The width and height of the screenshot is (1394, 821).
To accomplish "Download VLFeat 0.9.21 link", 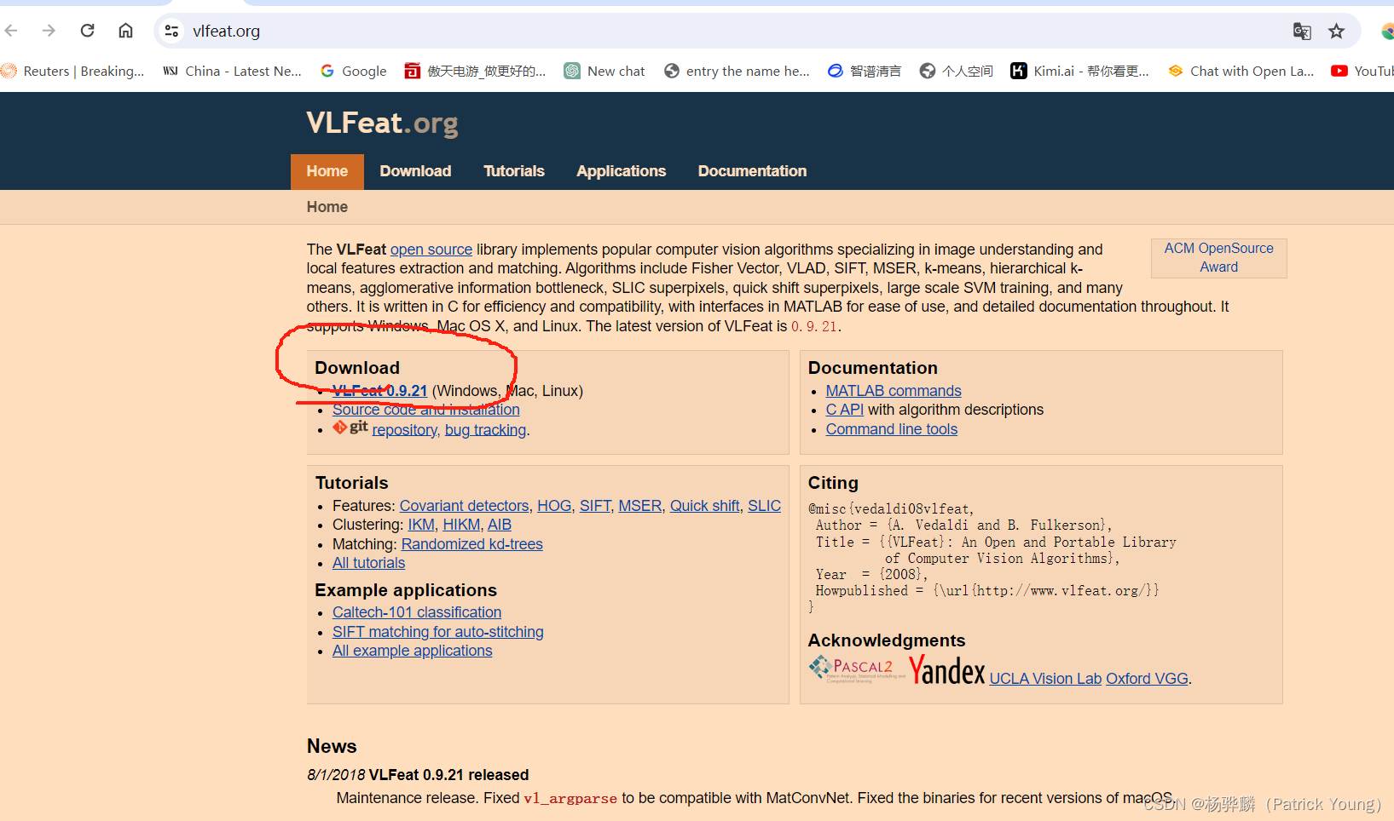I will [379, 391].
